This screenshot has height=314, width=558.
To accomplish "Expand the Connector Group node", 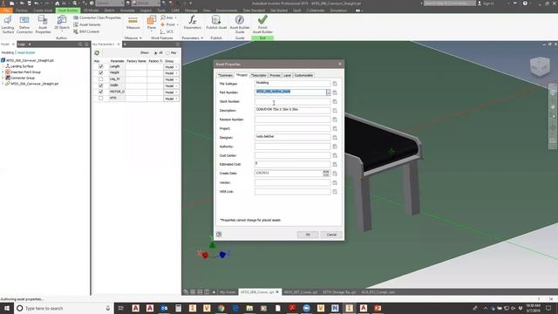I will click(3, 78).
